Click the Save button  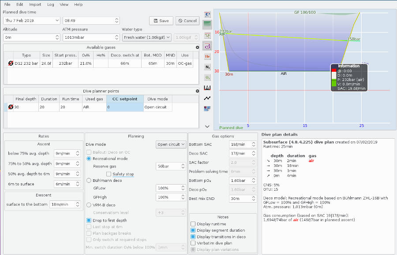tap(161, 21)
